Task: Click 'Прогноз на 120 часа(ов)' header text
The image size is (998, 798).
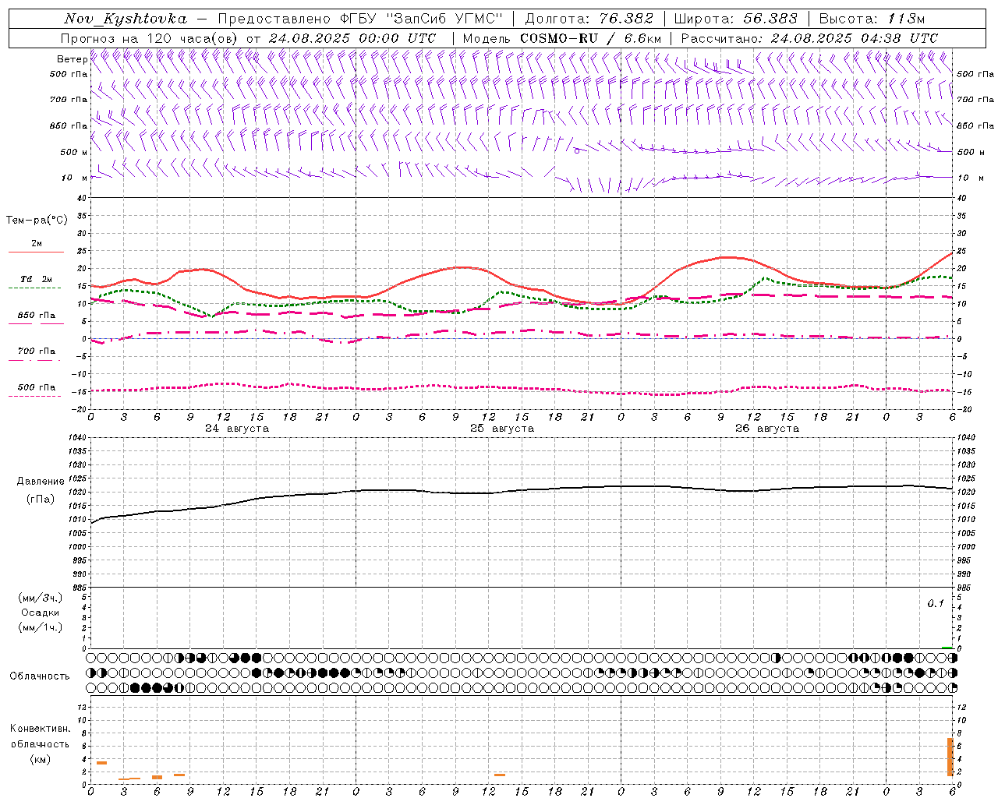Action: click(150, 38)
